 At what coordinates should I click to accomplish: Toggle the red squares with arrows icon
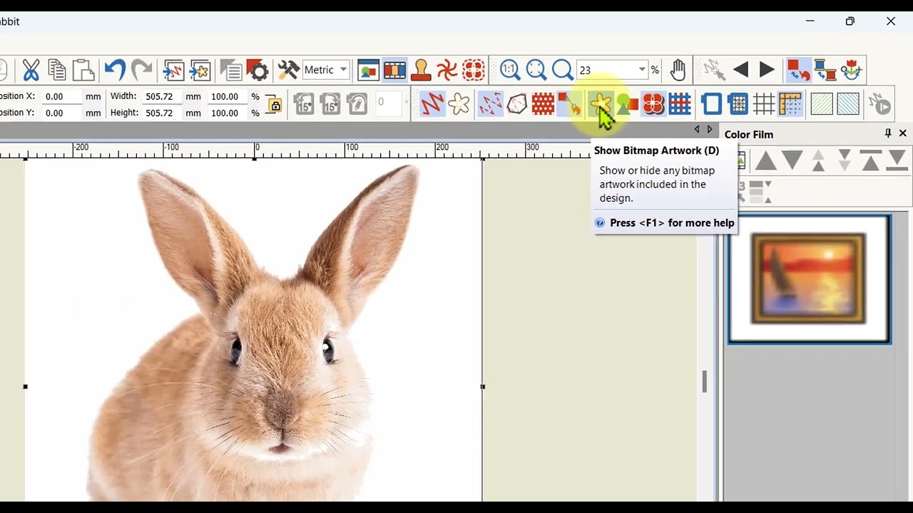click(798, 70)
